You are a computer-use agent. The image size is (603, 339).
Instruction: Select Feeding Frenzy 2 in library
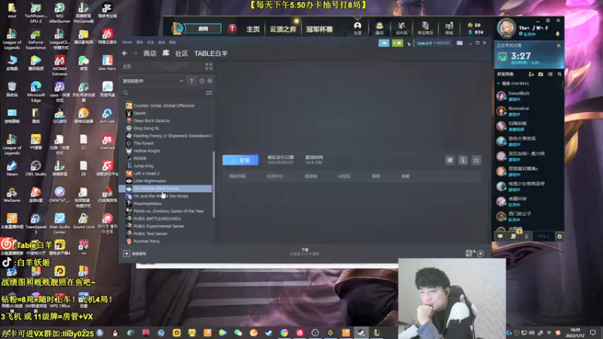click(169, 136)
